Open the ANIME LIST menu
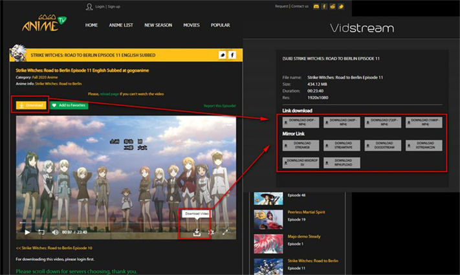The width and height of the screenshot is (460, 275). click(x=121, y=25)
